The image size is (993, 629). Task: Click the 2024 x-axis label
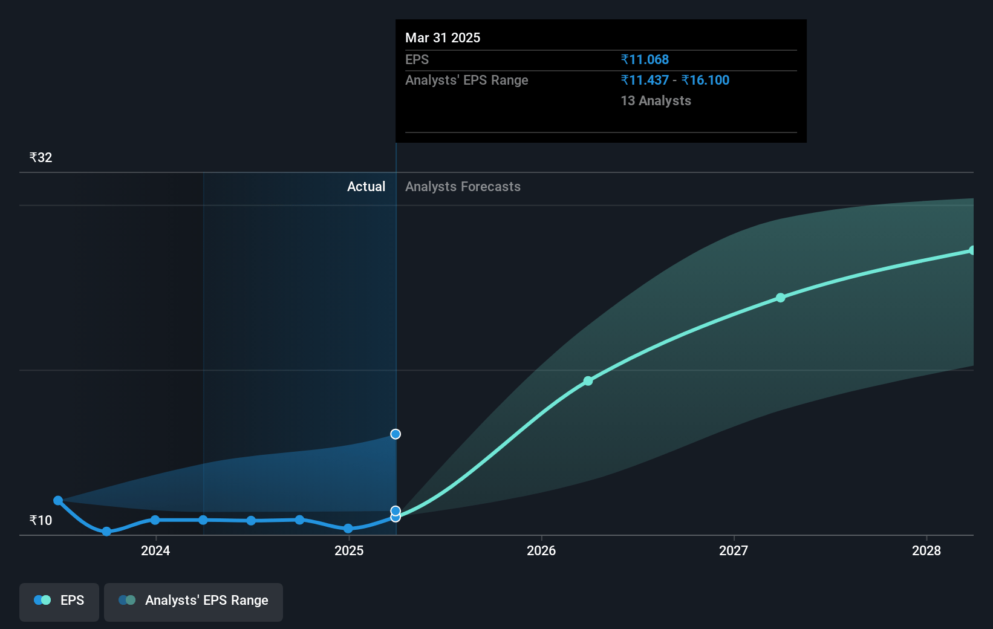click(155, 550)
